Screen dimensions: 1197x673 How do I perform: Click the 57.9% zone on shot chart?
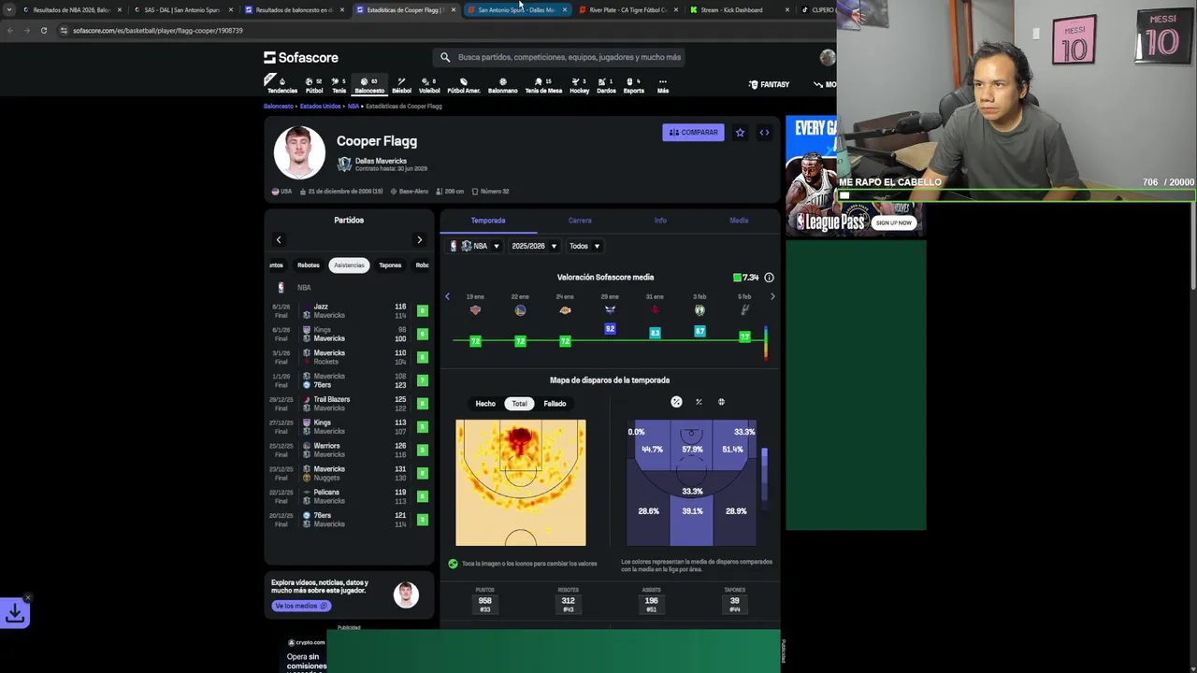(692, 450)
